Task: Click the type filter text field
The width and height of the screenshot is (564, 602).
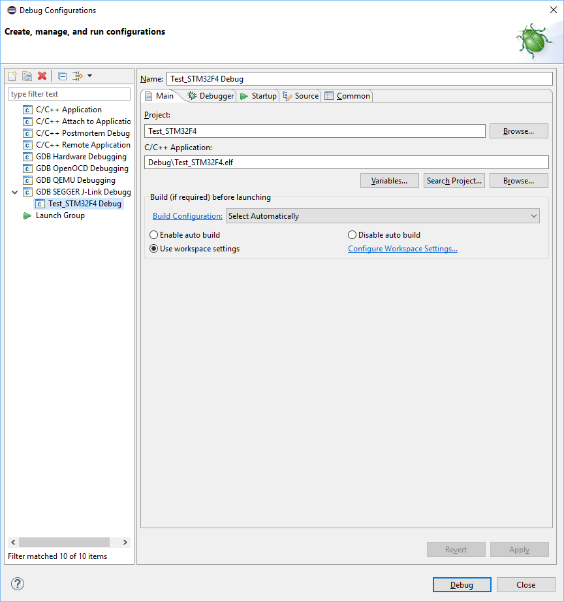Action: 69,94
